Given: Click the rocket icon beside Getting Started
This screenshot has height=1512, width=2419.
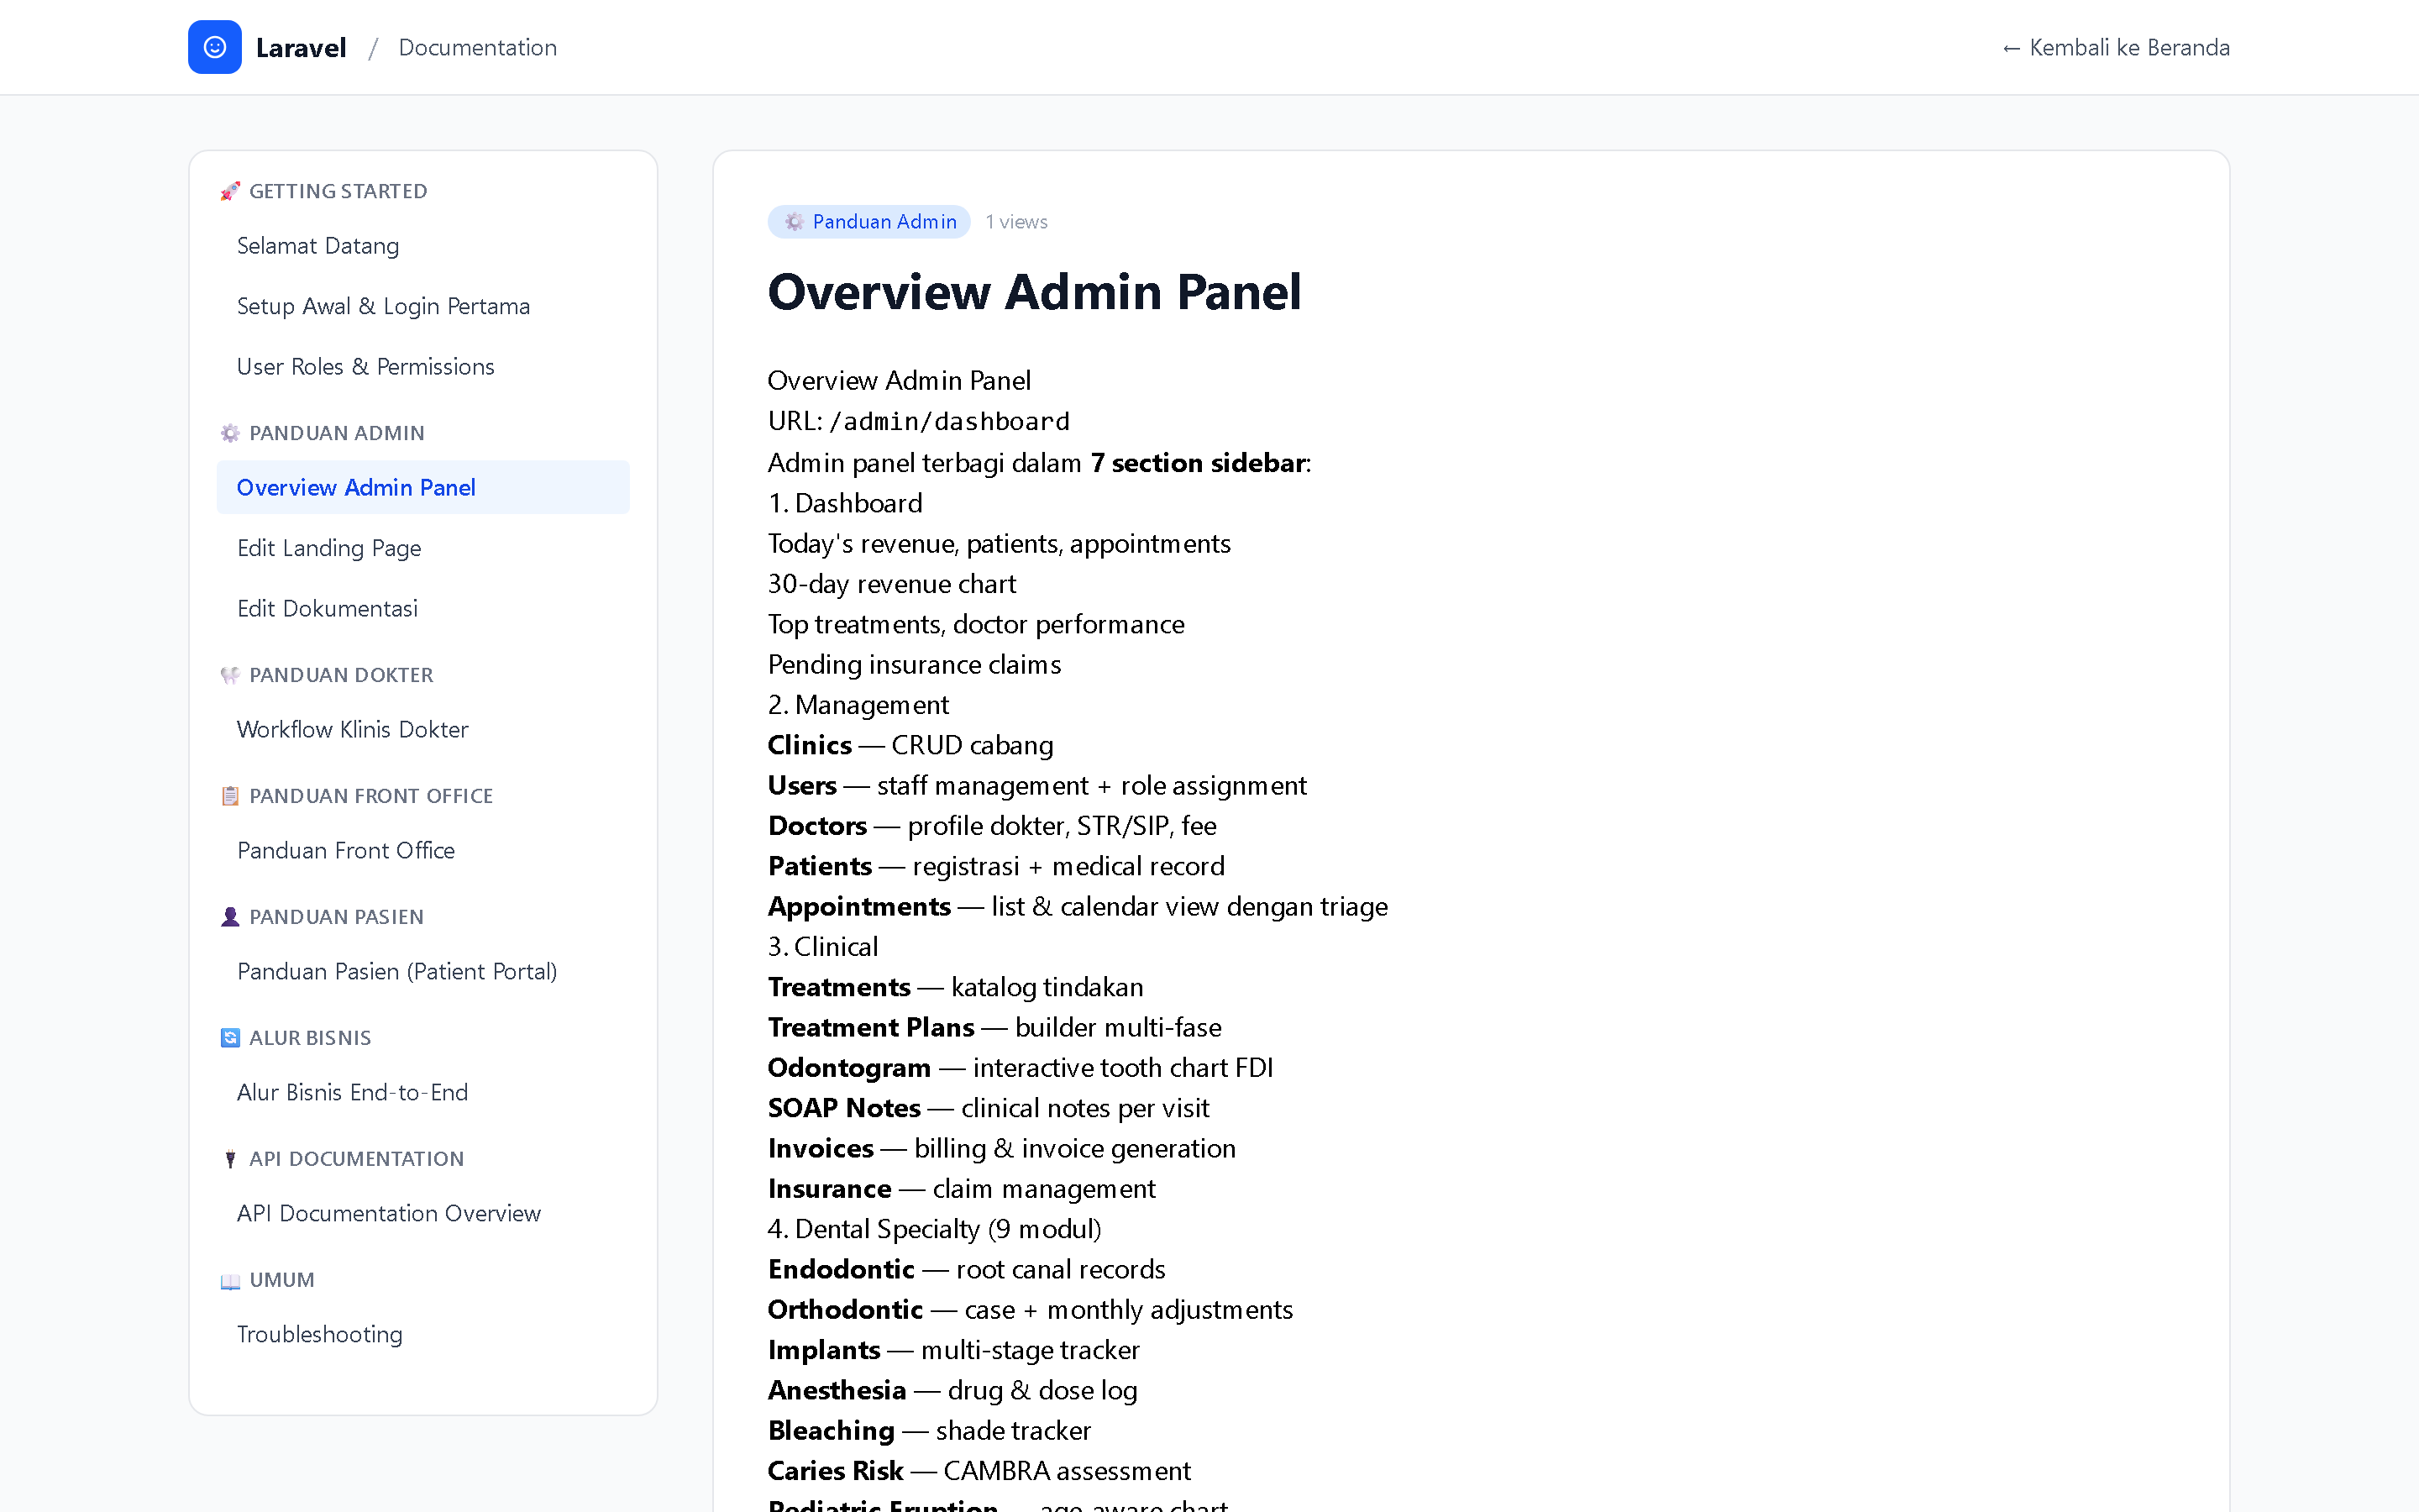Looking at the screenshot, I should (x=230, y=191).
